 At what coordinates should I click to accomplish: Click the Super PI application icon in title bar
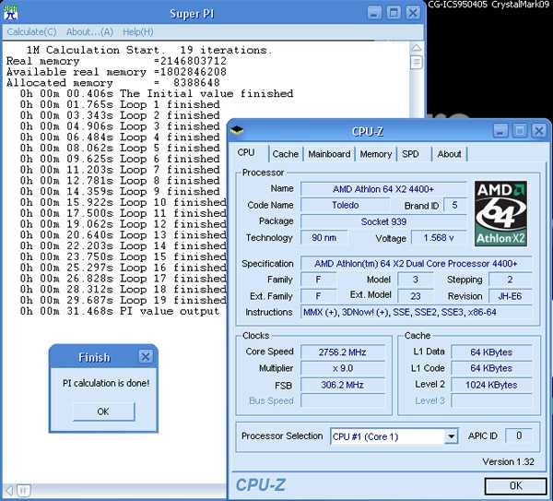[x=10, y=12]
